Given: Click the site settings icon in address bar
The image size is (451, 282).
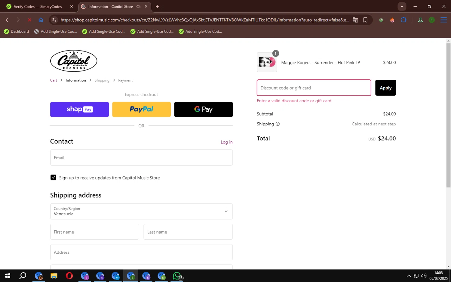Looking at the screenshot, I should (x=54, y=20).
